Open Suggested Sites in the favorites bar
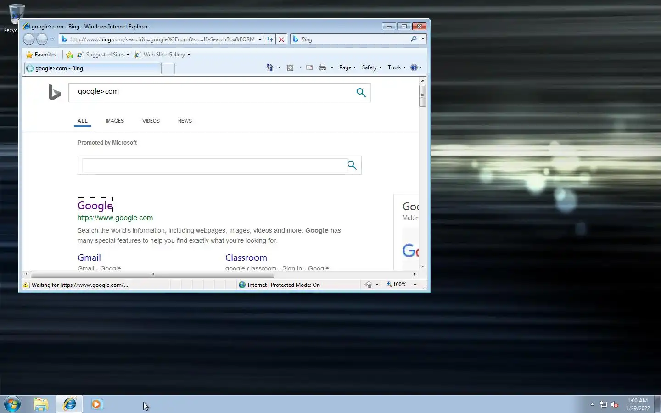This screenshot has height=413, width=661. [103, 55]
